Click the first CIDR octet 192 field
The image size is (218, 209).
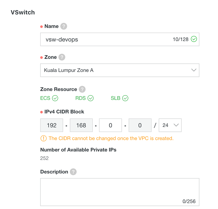[x=52, y=125]
